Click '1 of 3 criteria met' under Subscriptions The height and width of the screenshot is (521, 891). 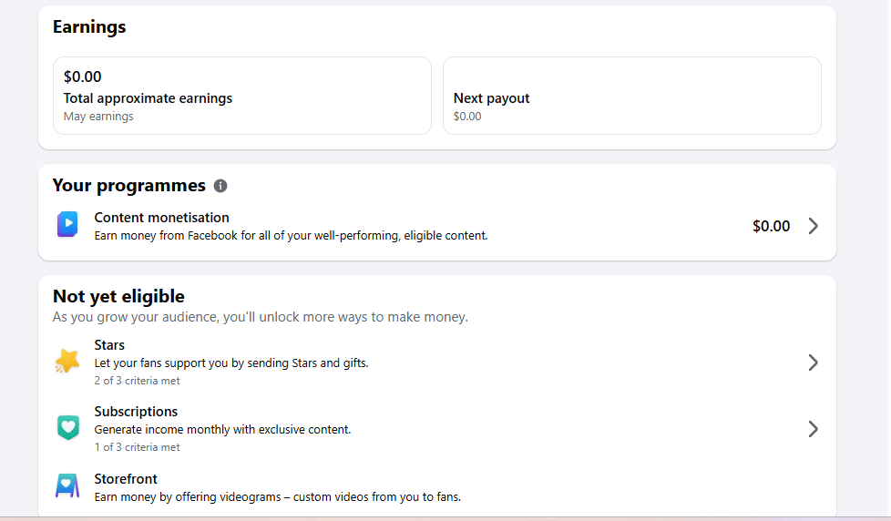(137, 447)
